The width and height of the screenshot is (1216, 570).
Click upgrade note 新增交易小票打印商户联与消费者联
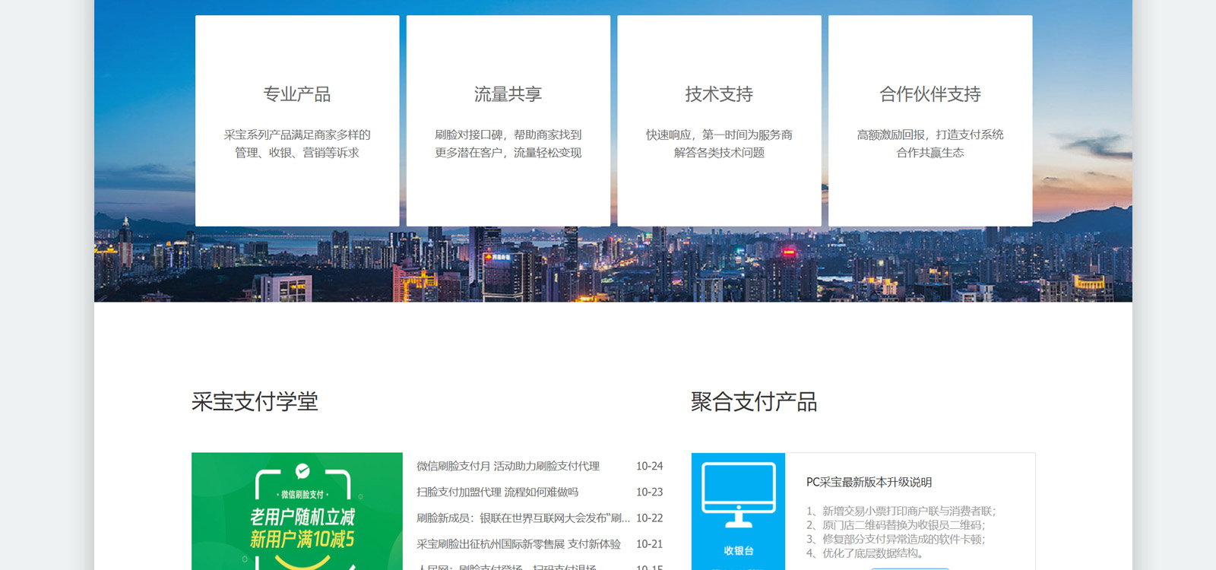pyautogui.click(x=901, y=511)
